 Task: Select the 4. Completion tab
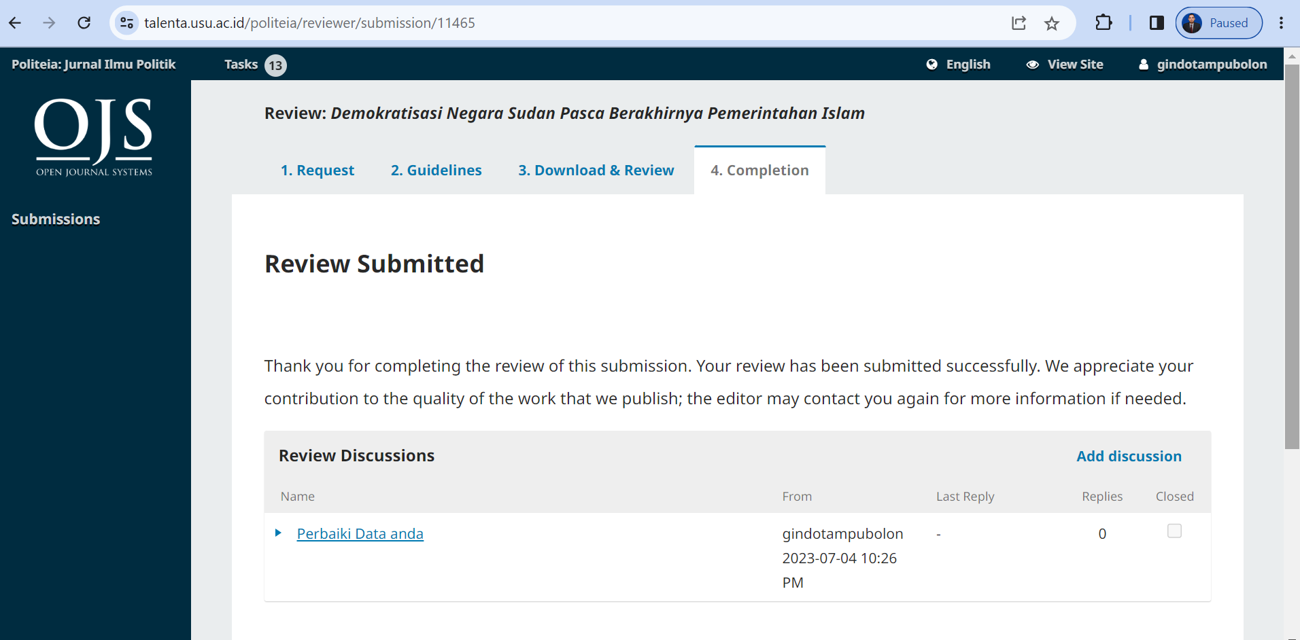pyautogui.click(x=760, y=171)
